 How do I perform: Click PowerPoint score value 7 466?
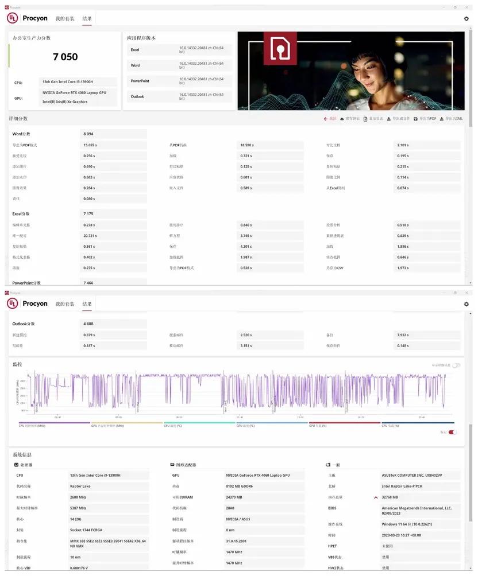tap(88, 283)
